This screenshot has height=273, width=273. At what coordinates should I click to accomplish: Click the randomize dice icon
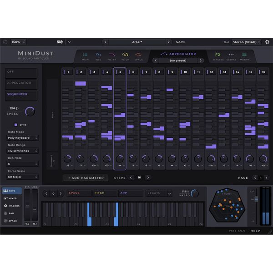(x=60, y=42)
